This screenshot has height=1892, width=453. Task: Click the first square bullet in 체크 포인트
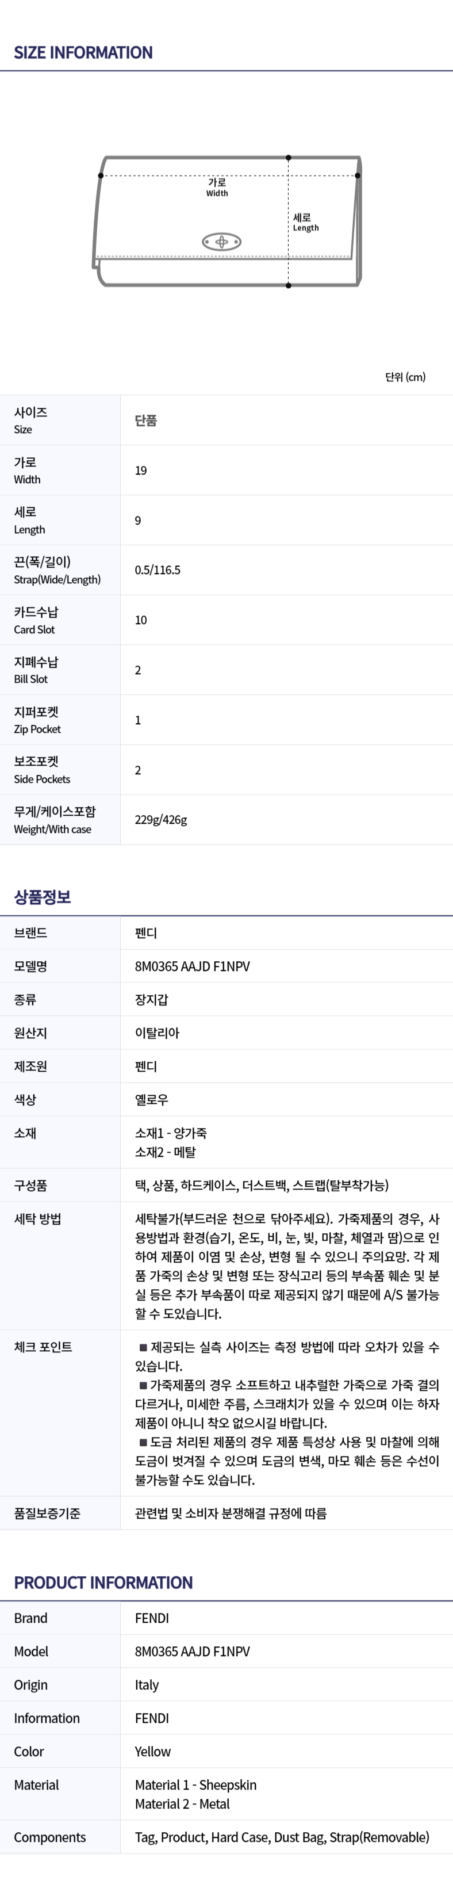(x=143, y=1347)
